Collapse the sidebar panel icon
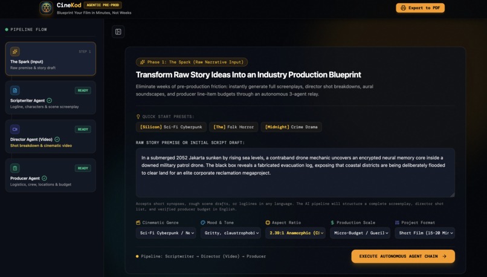This screenshot has width=487, height=277. pos(118,31)
